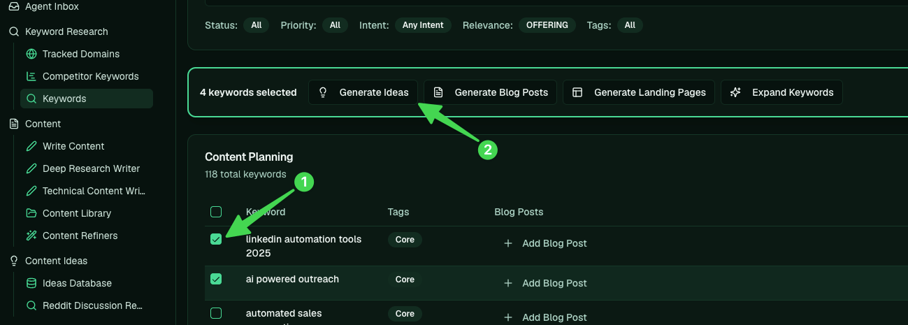Click the 4 keywords selected label
The width and height of the screenshot is (908, 325).
(x=248, y=92)
